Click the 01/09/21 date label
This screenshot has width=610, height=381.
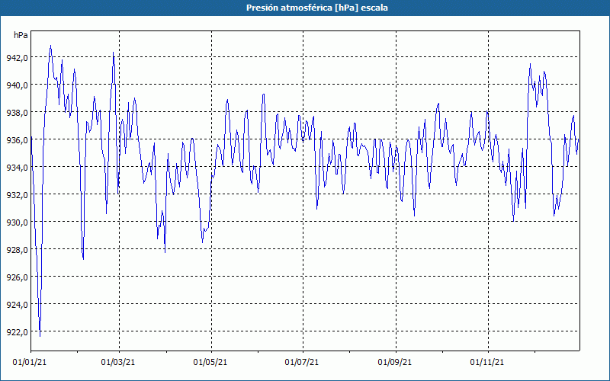[395, 363]
